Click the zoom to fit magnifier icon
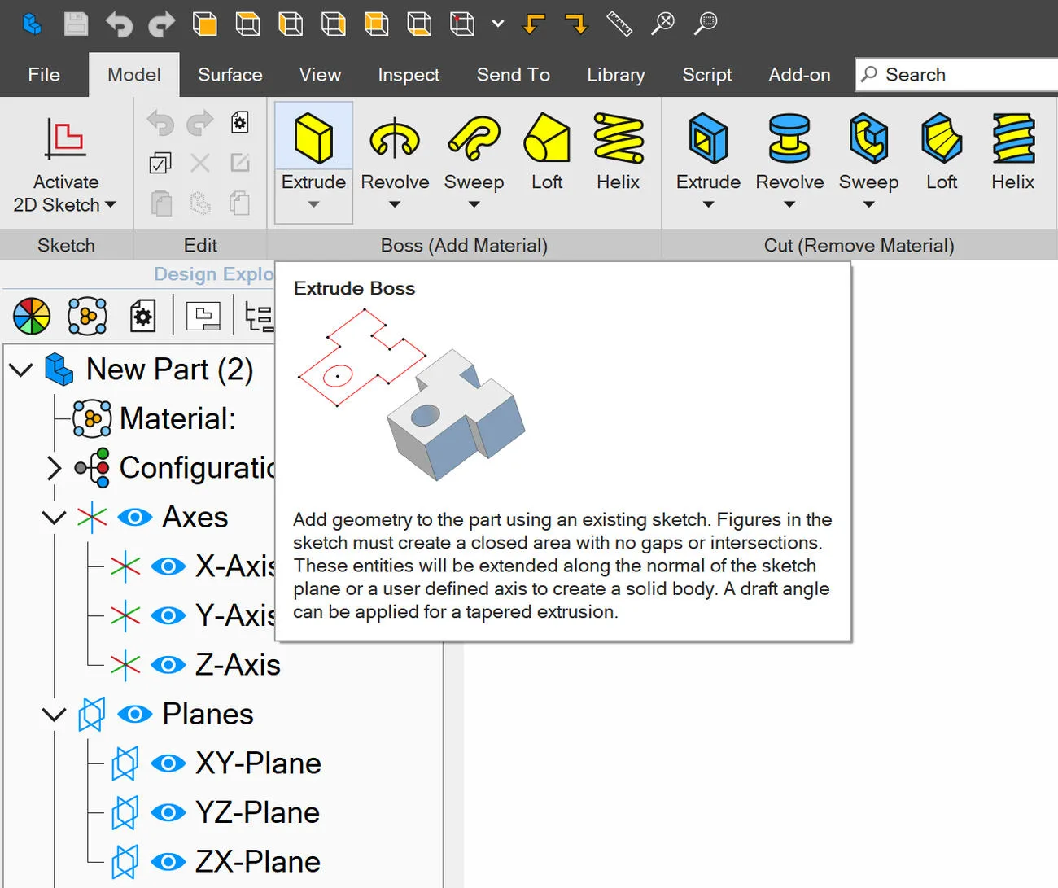 click(662, 24)
